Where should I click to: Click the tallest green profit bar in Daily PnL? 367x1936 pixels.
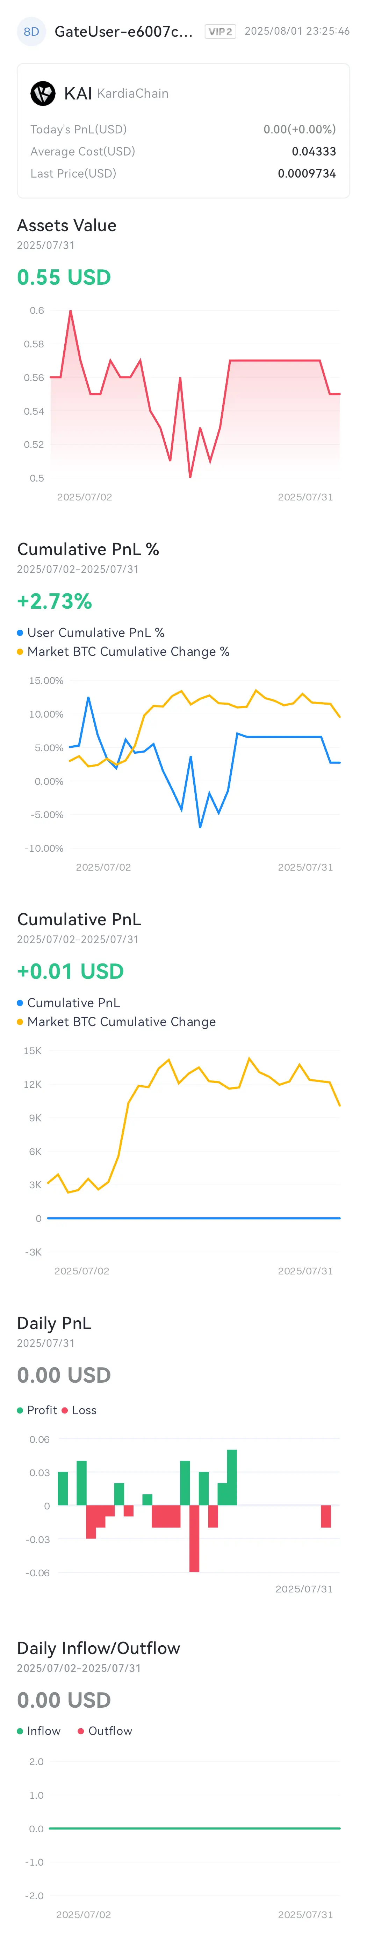(x=232, y=1478)
